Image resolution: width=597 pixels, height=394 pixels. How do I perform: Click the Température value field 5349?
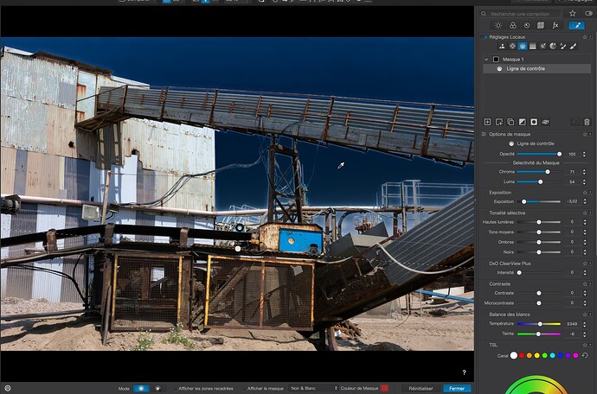pyautogui.click(x=572, y=324)
